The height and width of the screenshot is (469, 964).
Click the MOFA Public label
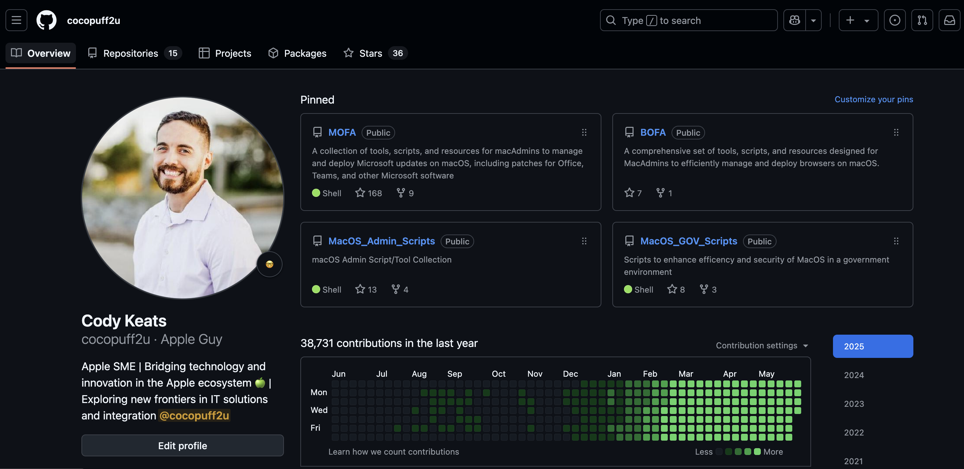click(378, 133)
